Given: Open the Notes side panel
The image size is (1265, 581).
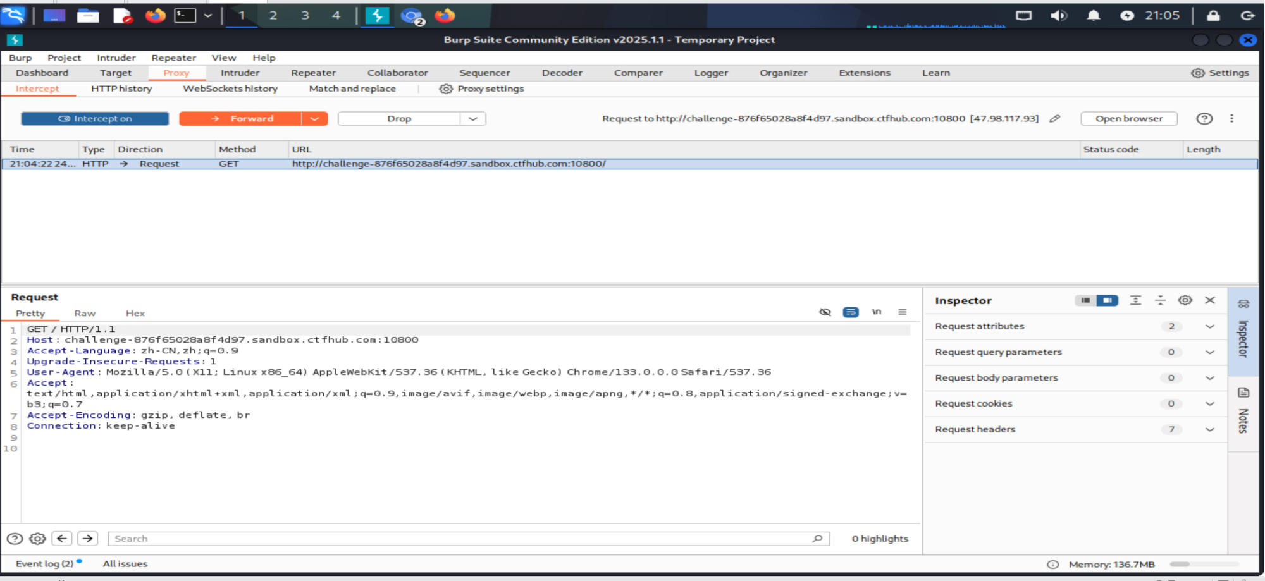Looking at the screenshot, I should tap(1243, 411).
